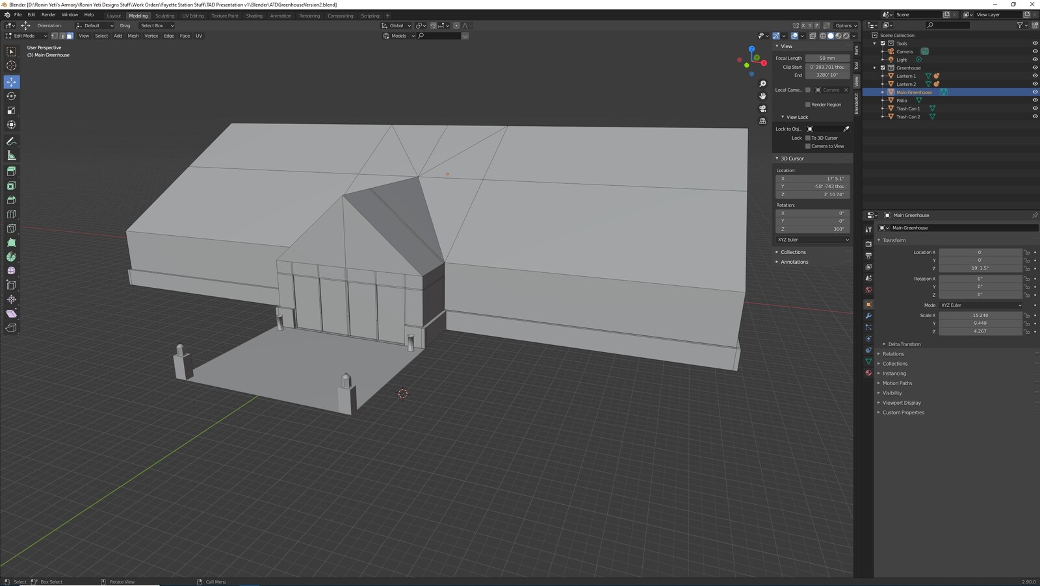Open rotation Mode XYZ Euler dropdown in Properties
Screen dimensions: 1040x586
pyautogui.click(x=981, y=305)
